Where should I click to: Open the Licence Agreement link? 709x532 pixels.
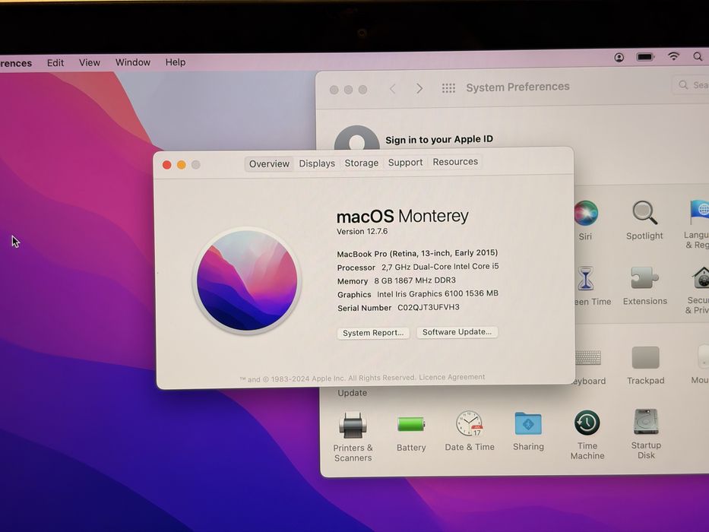[451, 377]
